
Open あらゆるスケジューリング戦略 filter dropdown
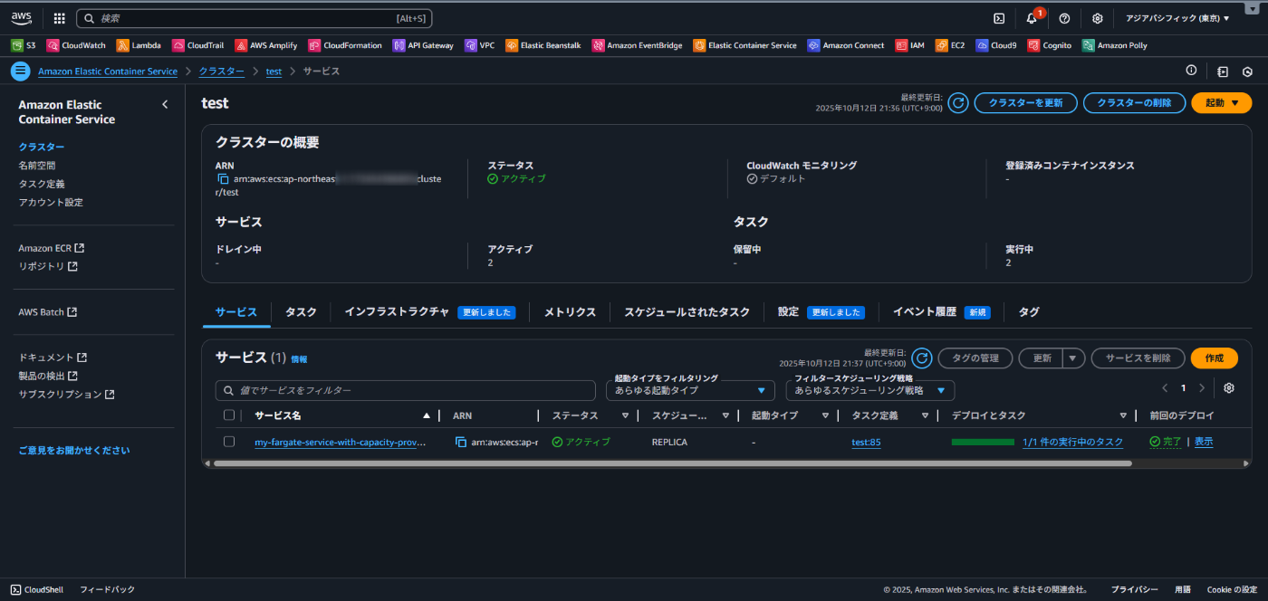[x=869, y=390]
